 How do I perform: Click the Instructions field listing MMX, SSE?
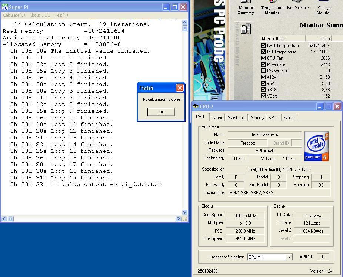point(279,193)
